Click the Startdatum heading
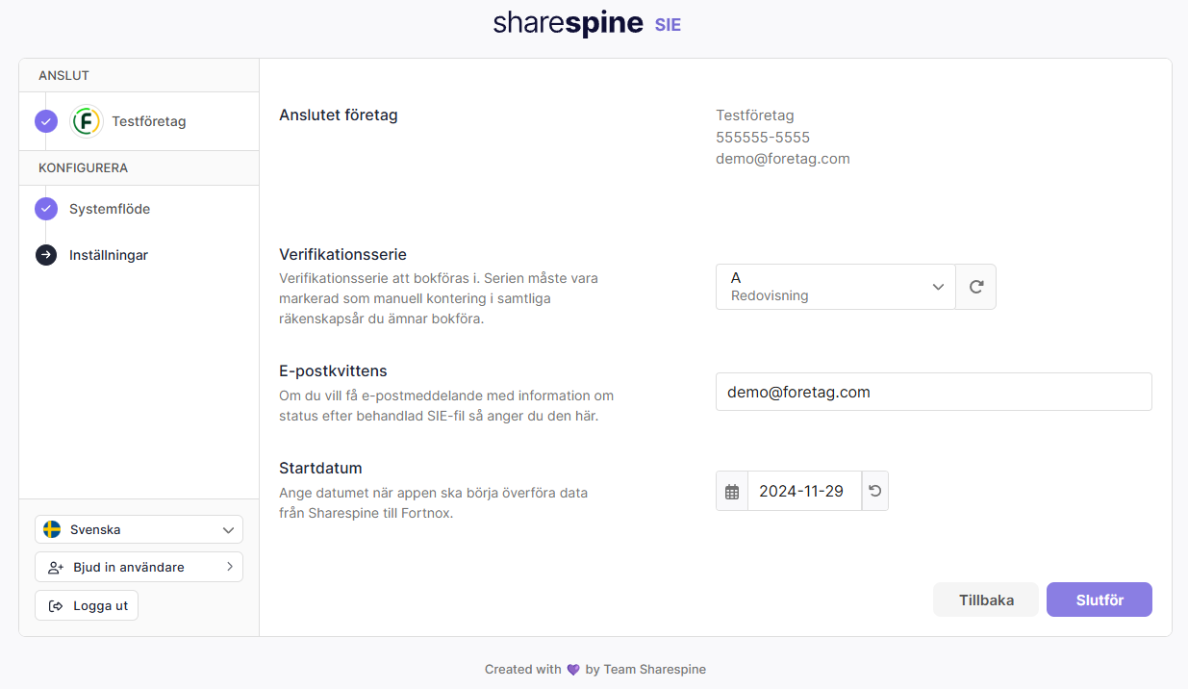Viewport: 1188px width, 689px height. [x=320, y=469]
